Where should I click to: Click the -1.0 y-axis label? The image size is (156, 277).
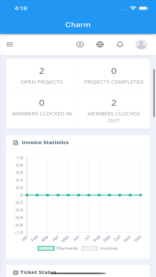[x=19, y=233]
